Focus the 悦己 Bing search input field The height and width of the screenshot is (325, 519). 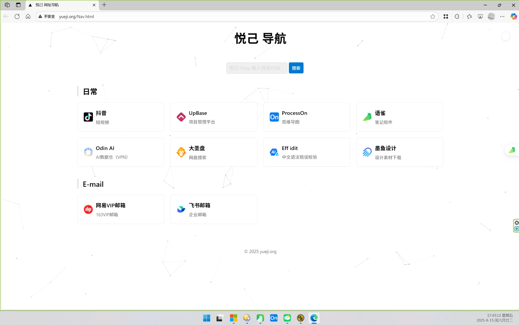(x=256, y=68)
